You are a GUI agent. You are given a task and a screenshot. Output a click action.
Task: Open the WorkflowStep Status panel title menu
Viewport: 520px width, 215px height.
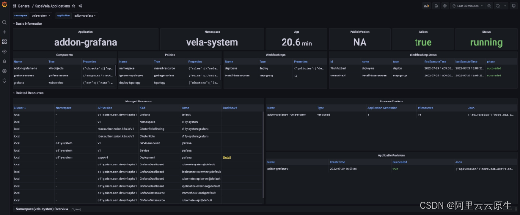point(423,55)
